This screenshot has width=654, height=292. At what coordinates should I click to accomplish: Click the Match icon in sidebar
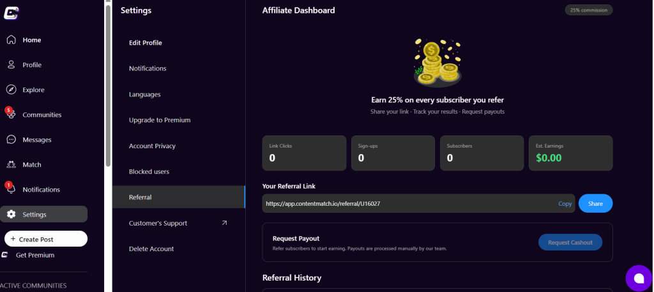point(11,165)
